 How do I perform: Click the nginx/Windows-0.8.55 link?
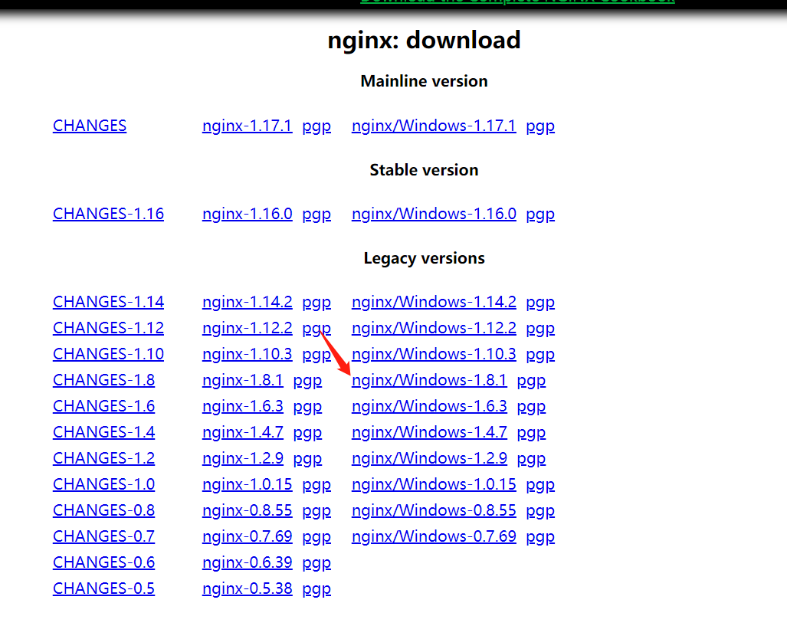click(x=434, y=511)
